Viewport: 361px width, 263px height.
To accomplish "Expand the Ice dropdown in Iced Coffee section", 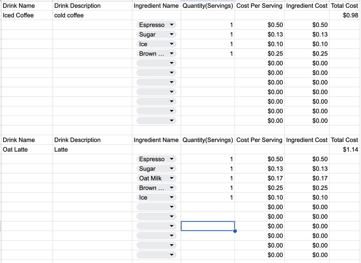I will pos(171,44).
